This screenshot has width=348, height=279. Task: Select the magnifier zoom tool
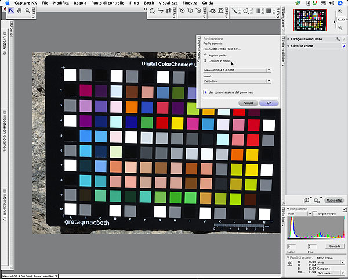tap(27, 10)
